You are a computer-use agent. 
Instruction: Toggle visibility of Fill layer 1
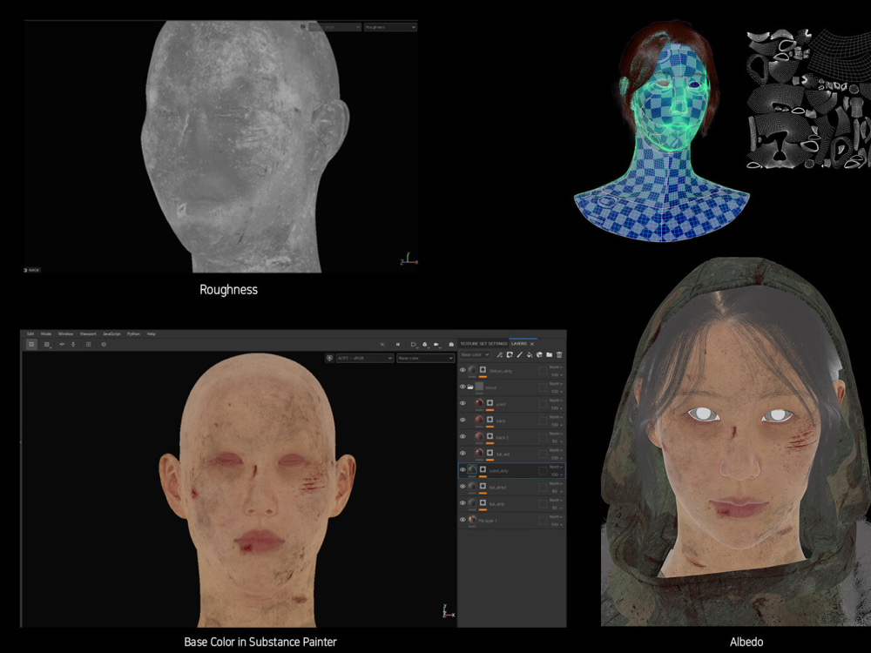point(462,519)
